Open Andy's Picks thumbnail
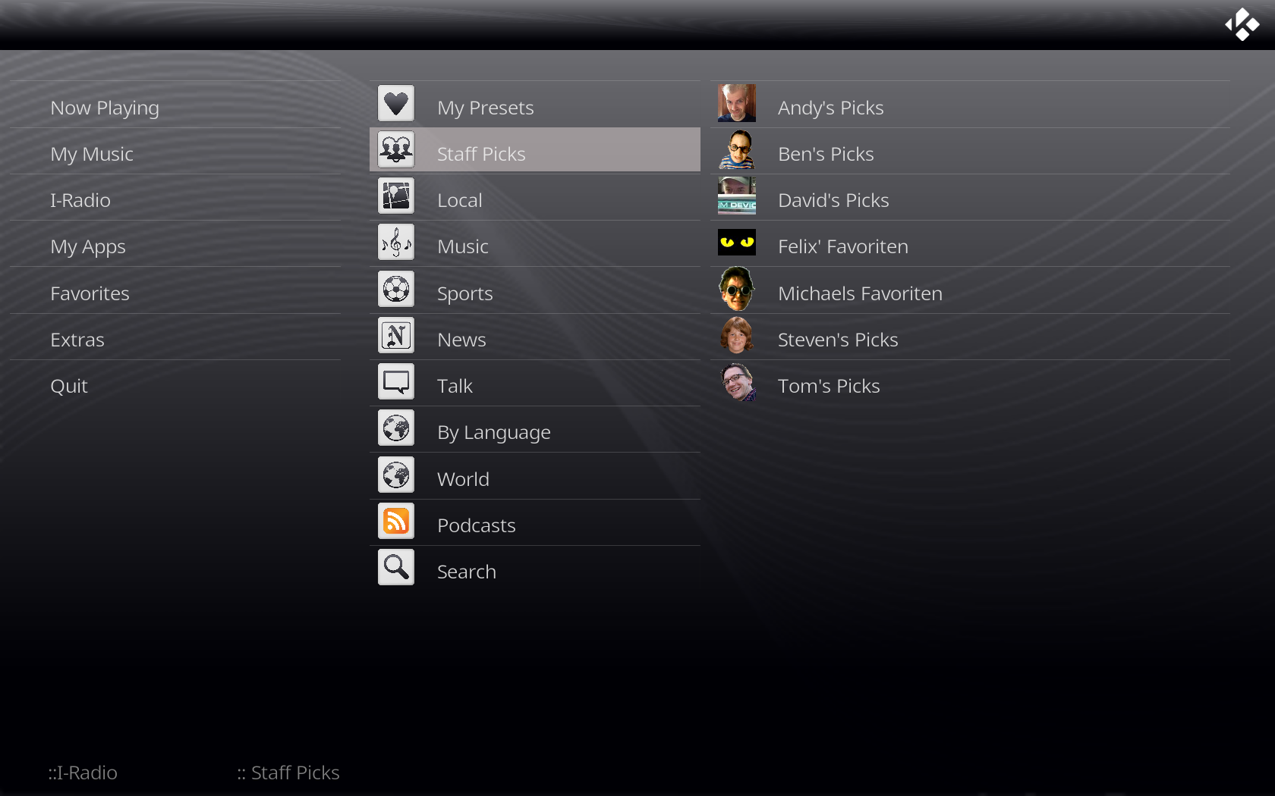The height and width of the screenshot is (796, 1275). (x=737, y=103)
